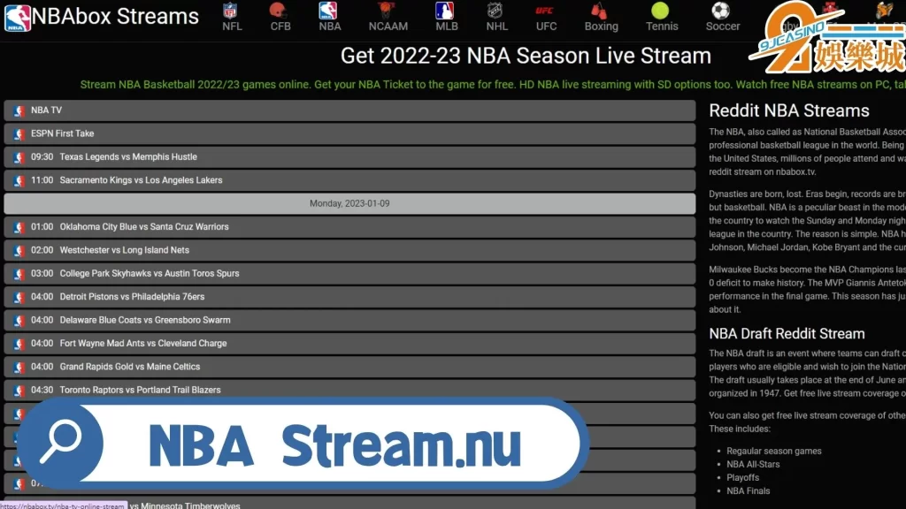Select the Soccer ball icon
906x509 pixels.
[721, 11]
